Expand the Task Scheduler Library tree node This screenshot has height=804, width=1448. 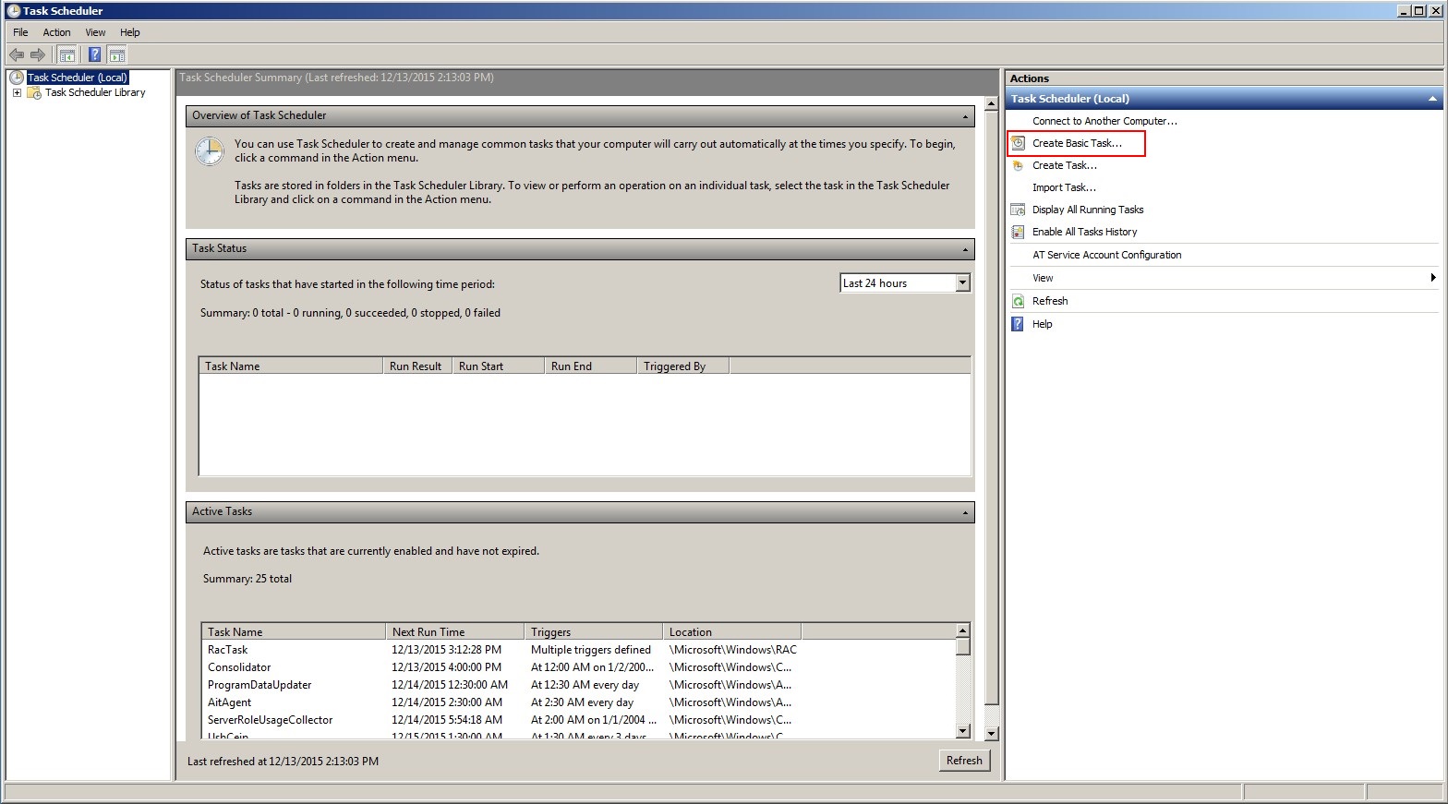point(17,92)
